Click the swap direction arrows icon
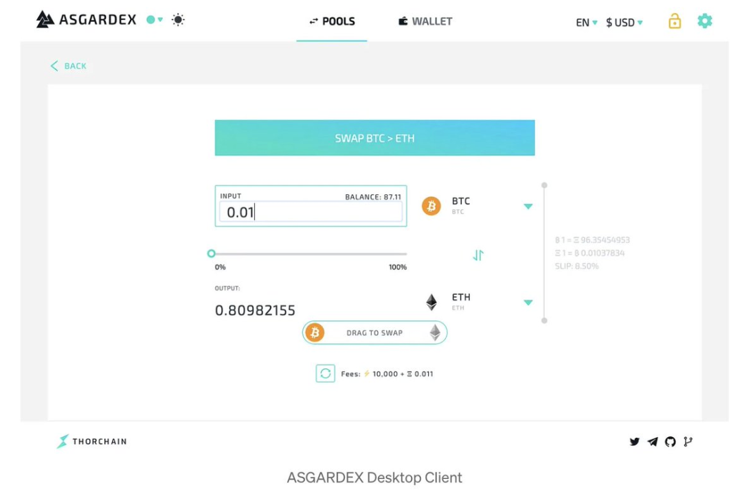This screenshot has width=742, height=494. tap(478, 255)
